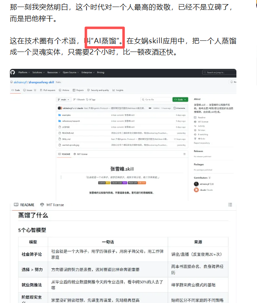Open the Readme link in About sidebar

click(x=200, y=117)
